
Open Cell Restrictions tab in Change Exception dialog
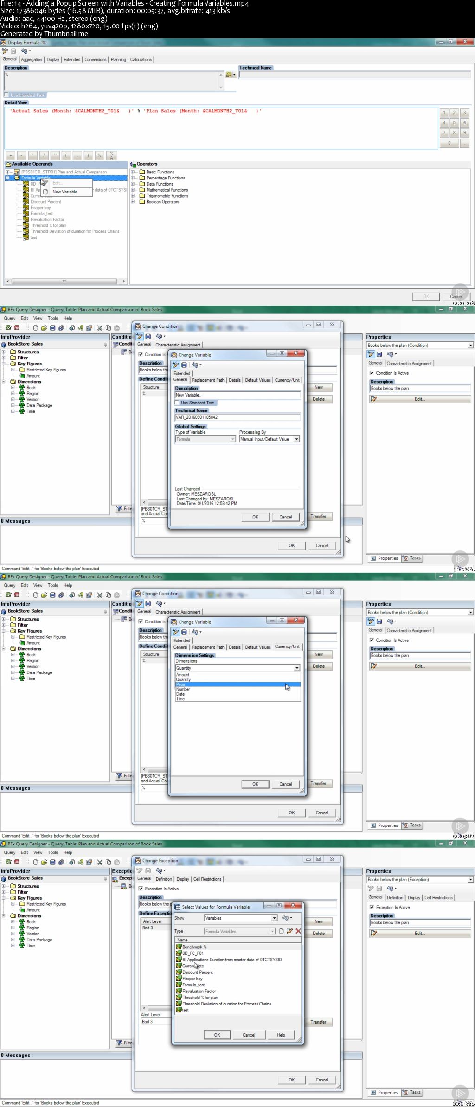click(x=207, y=879)
